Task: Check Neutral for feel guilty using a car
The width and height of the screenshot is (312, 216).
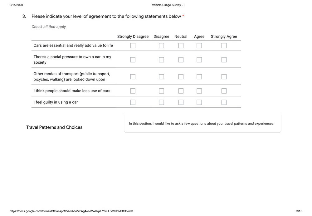Action: (181, 102)
